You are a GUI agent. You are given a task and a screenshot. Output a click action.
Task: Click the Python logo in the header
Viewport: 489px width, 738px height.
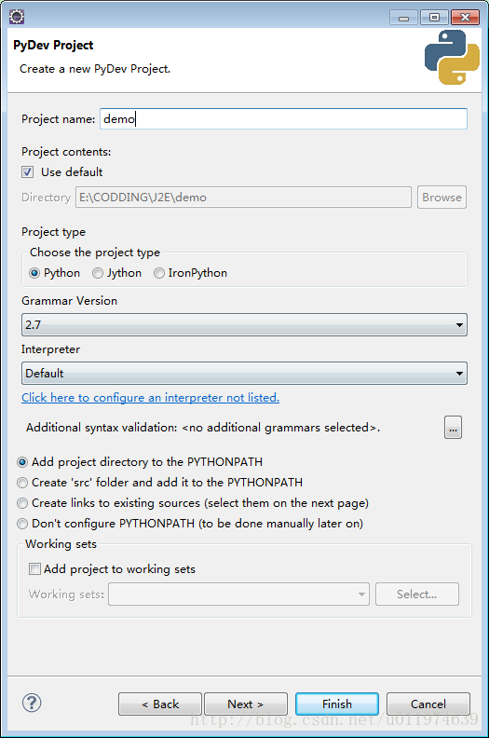point(452,58)
